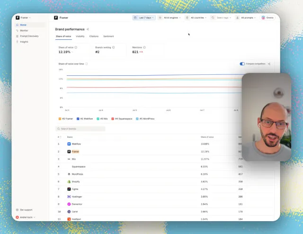The height and width of the screenshot is (234, 303).
Task: Sort by the # column header
Action: point(59,137)
